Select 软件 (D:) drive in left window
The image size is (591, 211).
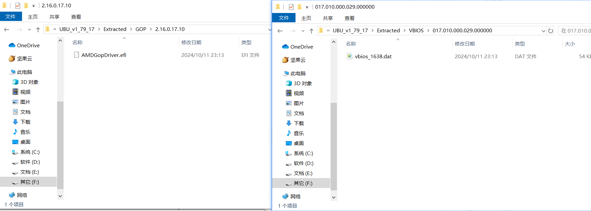click(x=30, y=162)
